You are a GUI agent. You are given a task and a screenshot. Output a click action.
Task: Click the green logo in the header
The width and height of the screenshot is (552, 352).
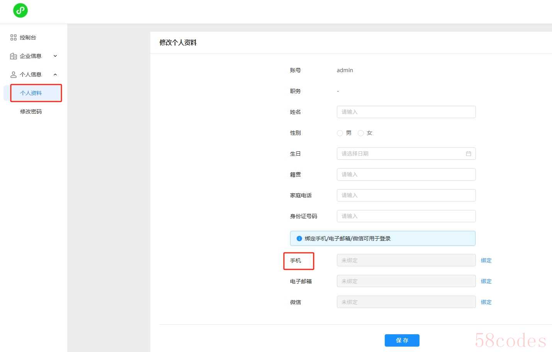(x=20, y=10)
